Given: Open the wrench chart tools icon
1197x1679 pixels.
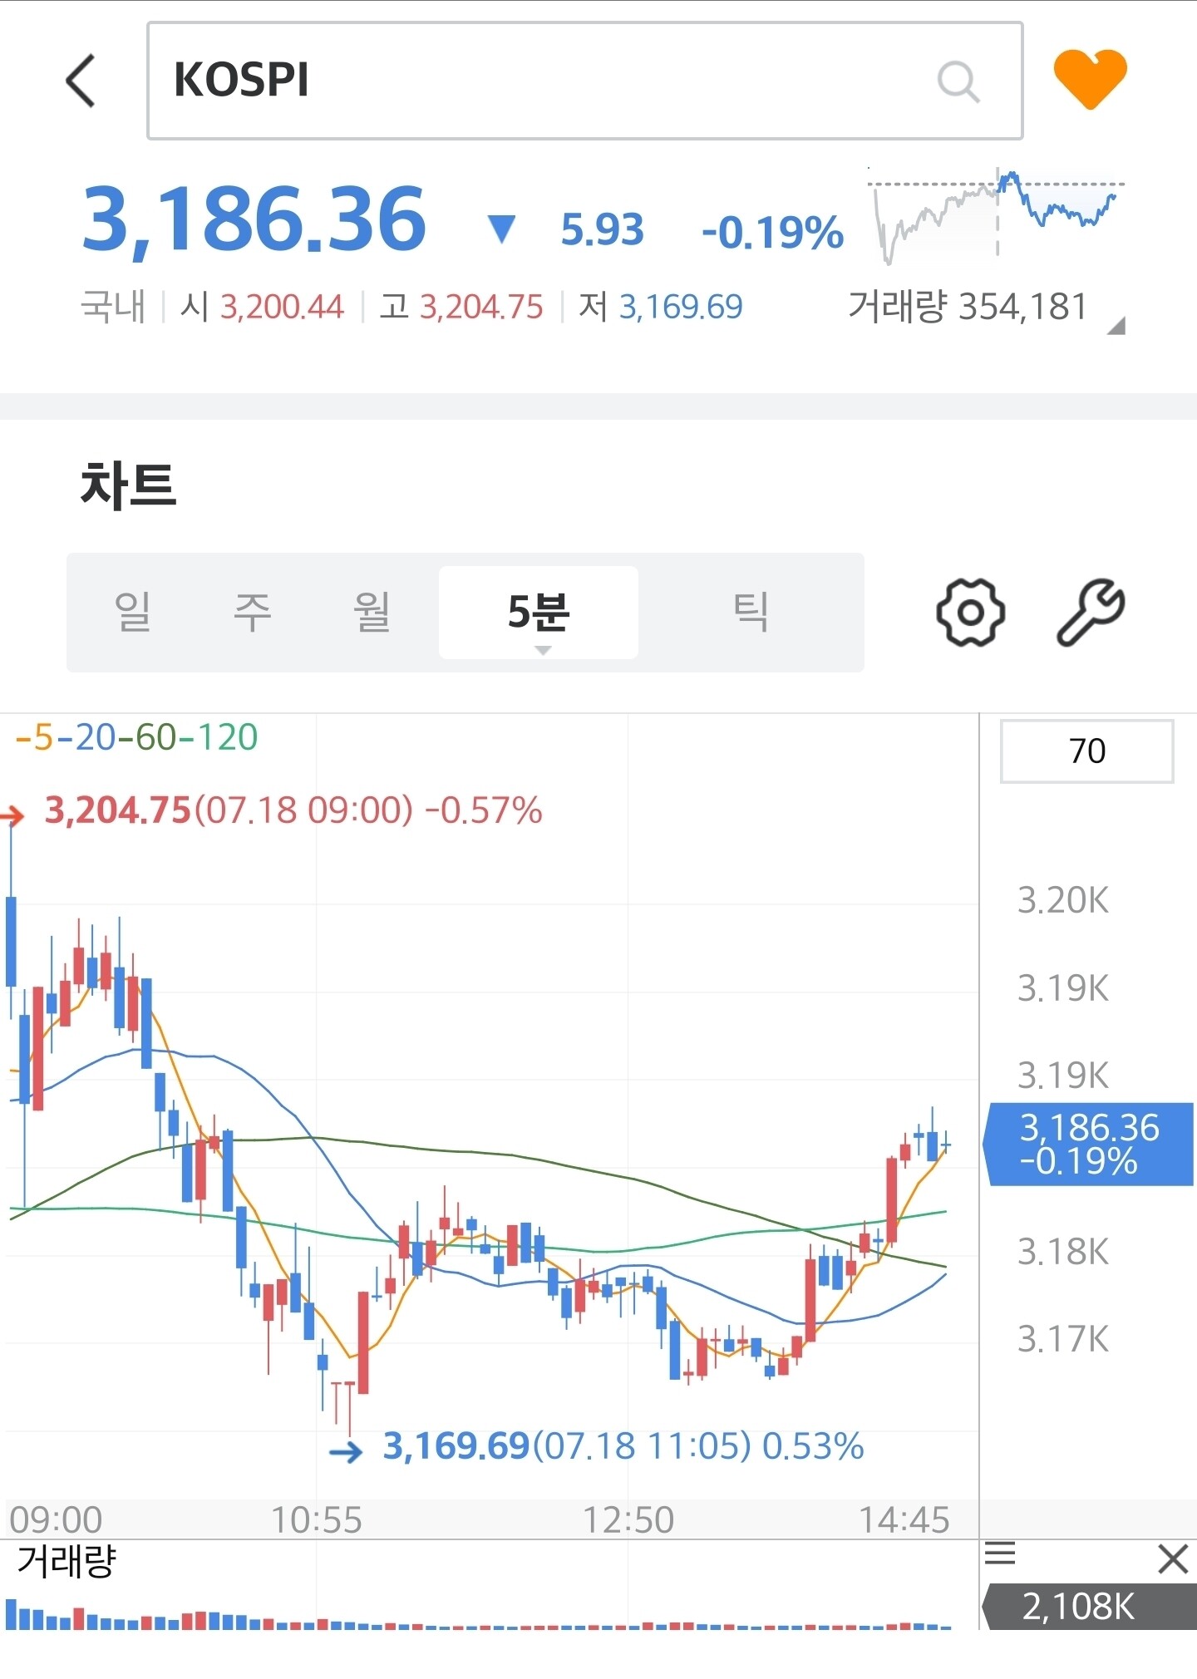Looking at the screenshot, I should point(1091,613).
